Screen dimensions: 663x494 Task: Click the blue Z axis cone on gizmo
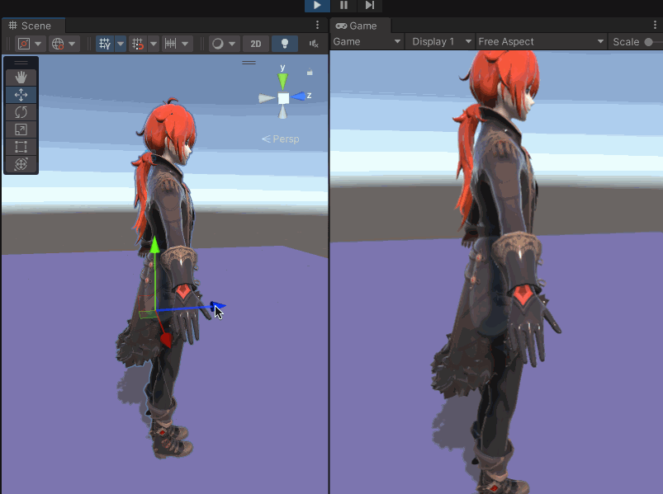tap(299, 96)
